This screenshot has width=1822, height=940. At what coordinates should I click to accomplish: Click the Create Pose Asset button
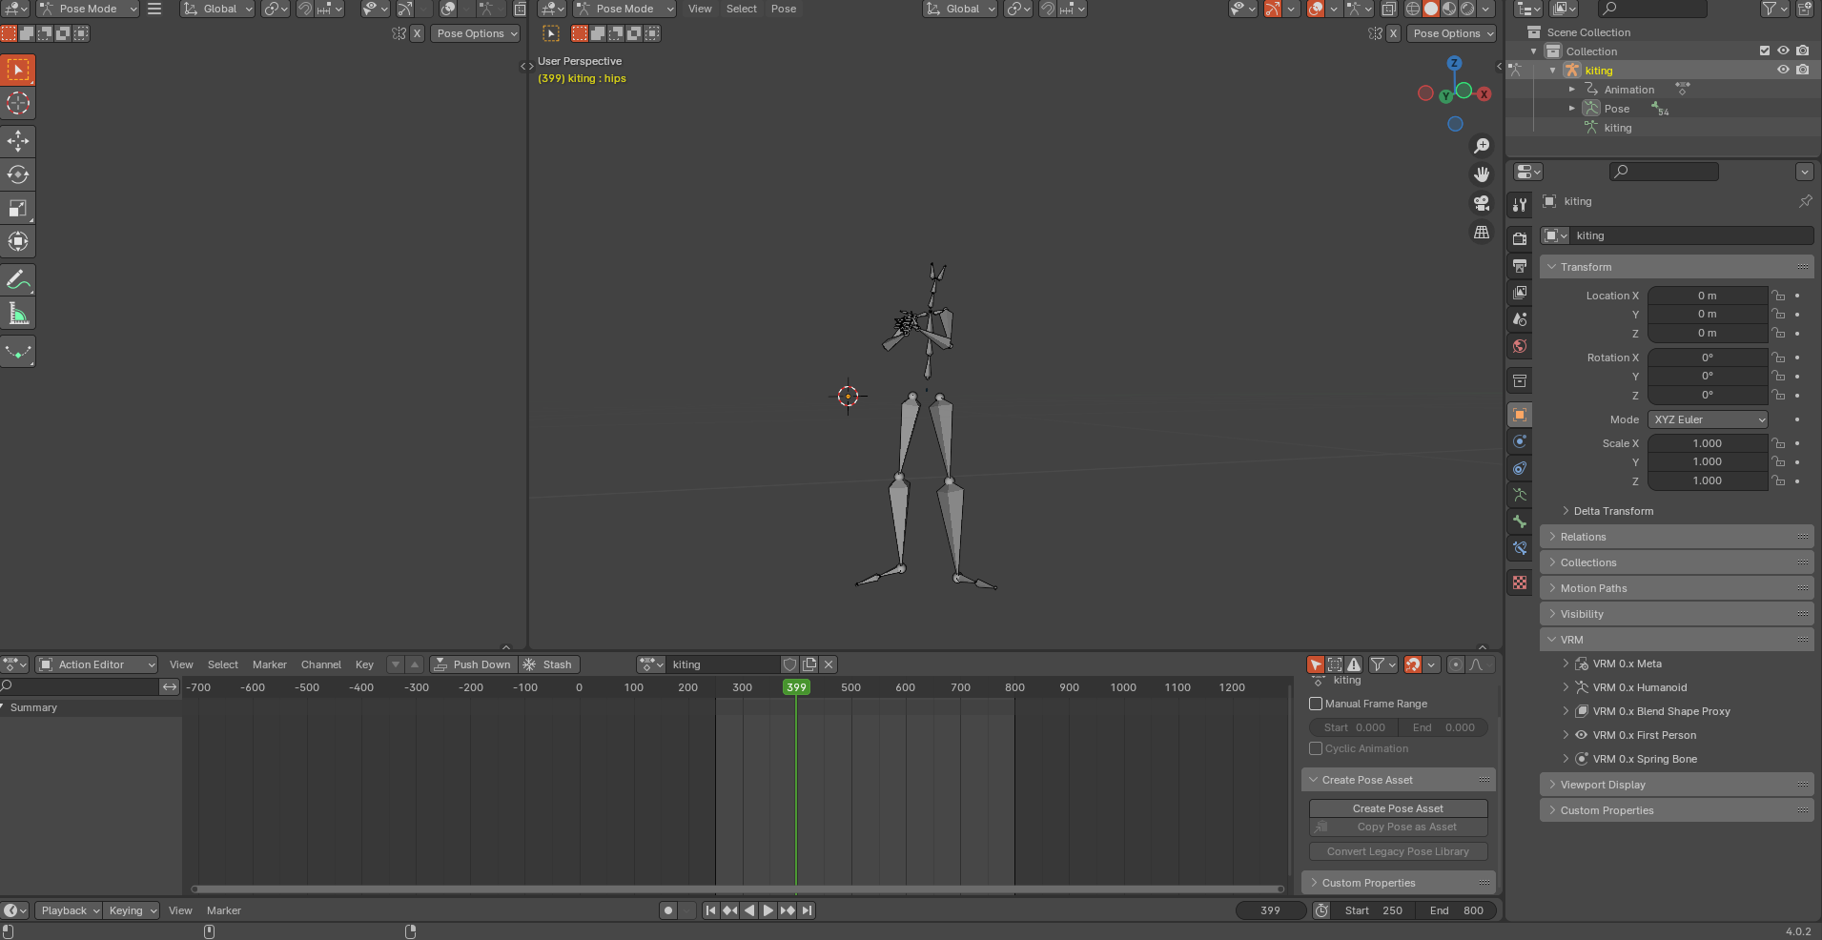click(1398, 808)
